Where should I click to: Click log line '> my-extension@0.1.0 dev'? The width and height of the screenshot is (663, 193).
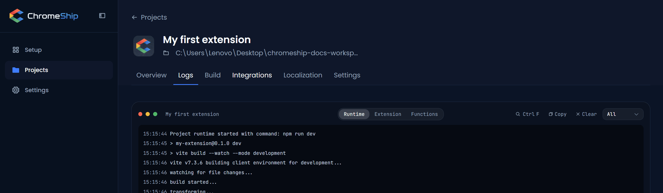click(205, 143)
